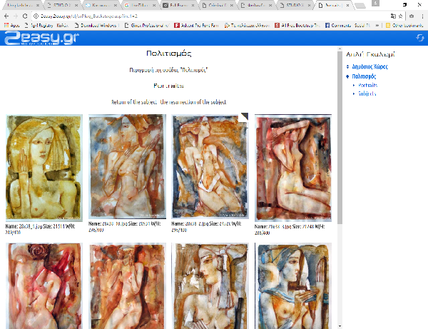The image size is (428, 329).
Task: Switch to the Google tab
Action: tap(139, 5)
